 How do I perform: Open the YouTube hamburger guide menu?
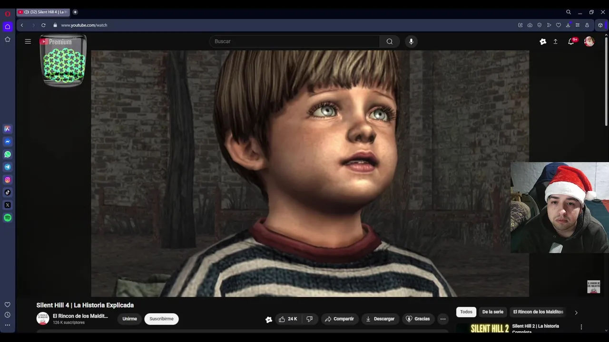pos(28,41)
